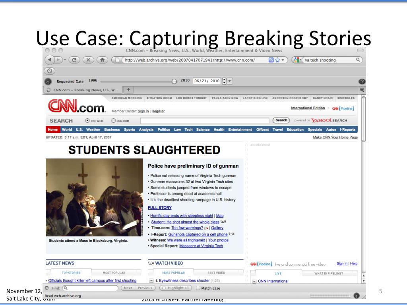Click the page icon in the address bar

tap(117, 60)
